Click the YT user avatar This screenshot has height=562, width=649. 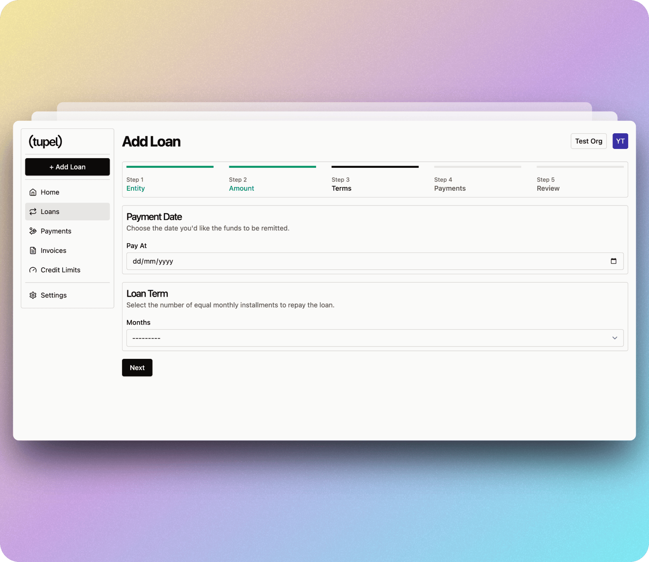pos(620,141)
